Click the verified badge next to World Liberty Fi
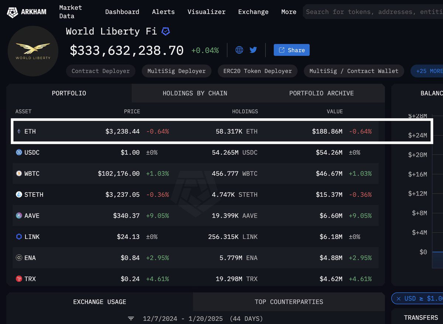The height and width of the screenshot is (324, 443). coord(166,32)
